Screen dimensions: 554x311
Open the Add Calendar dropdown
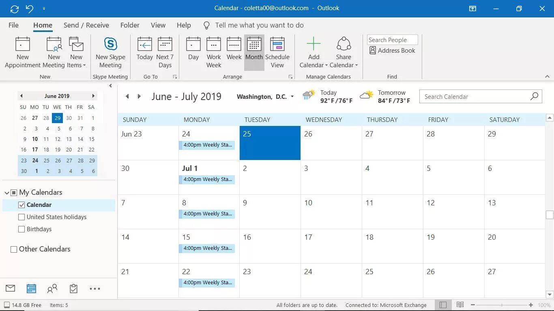point(314,53)
